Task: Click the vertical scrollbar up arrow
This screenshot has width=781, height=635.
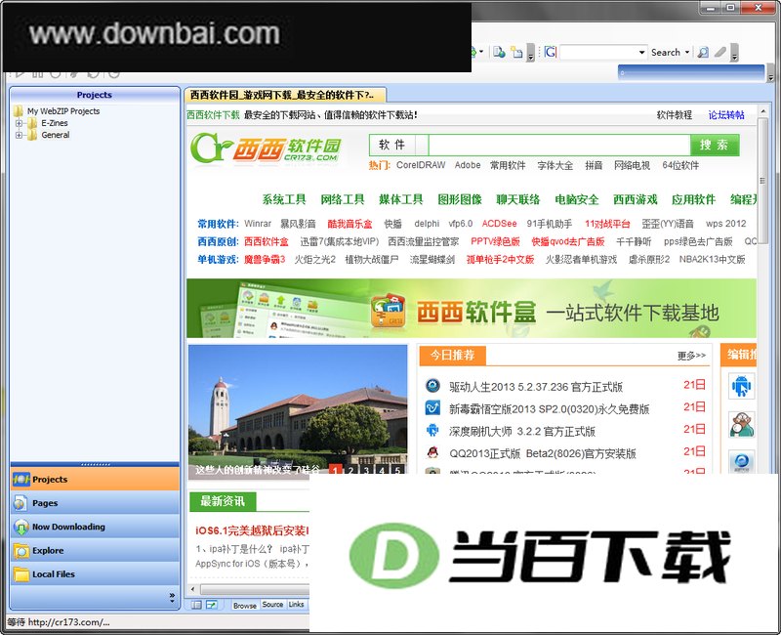Action: [x=762, y=110]
